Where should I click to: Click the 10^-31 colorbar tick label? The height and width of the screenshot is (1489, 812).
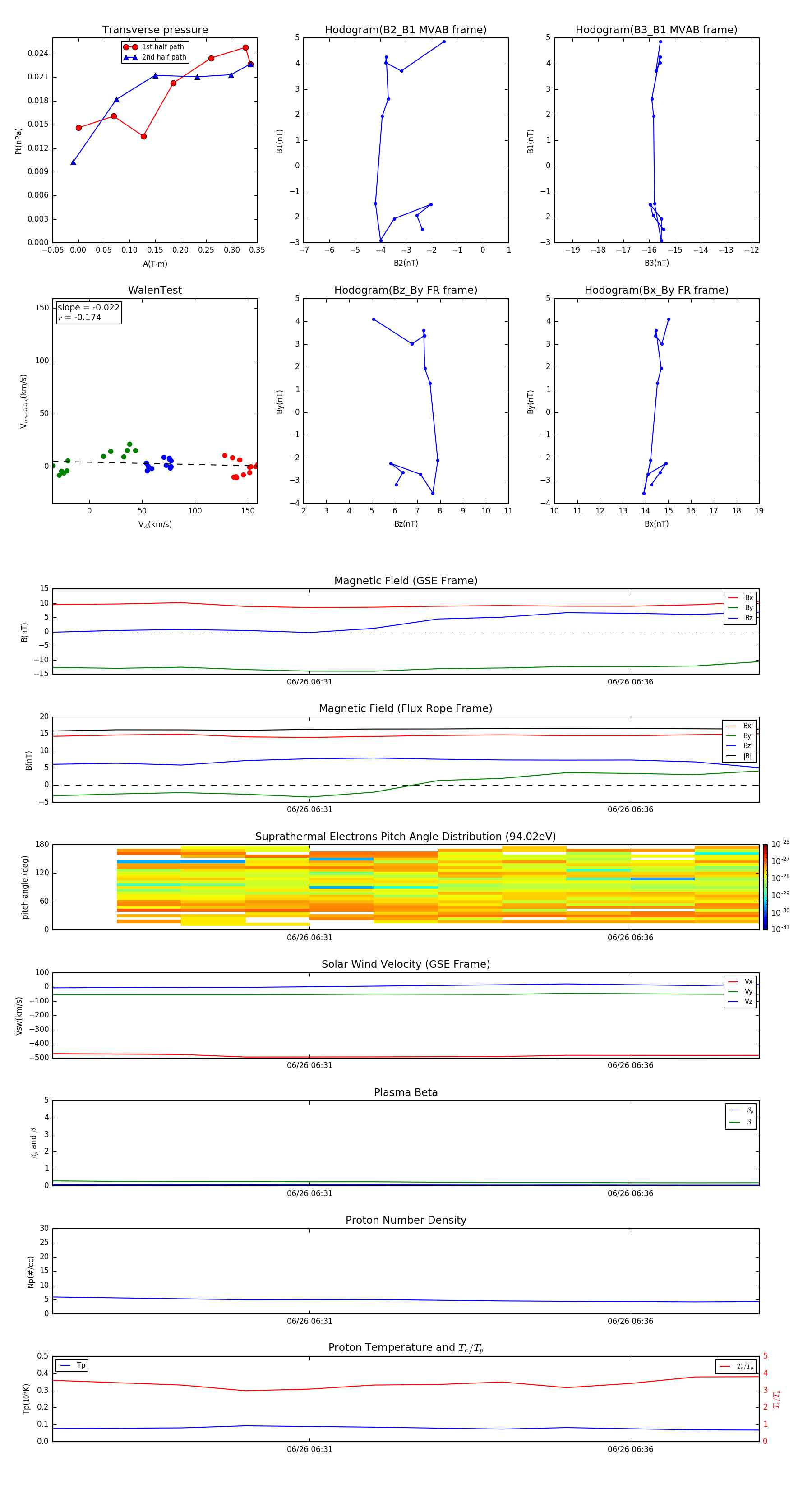click(x=780, y=929)
